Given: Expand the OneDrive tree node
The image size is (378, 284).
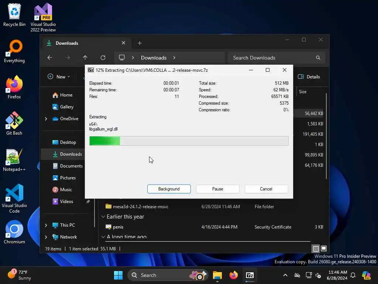Looking at the screenshot, I should (x=46, y=119).
